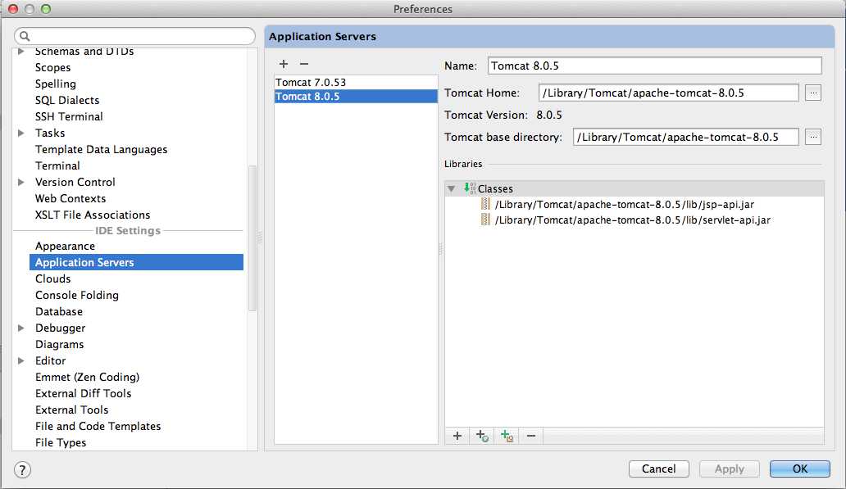The width and height of the screenshot is (846, 489).
Task: Click the magnifier icon in search box
Action: [x=25, y=36]
